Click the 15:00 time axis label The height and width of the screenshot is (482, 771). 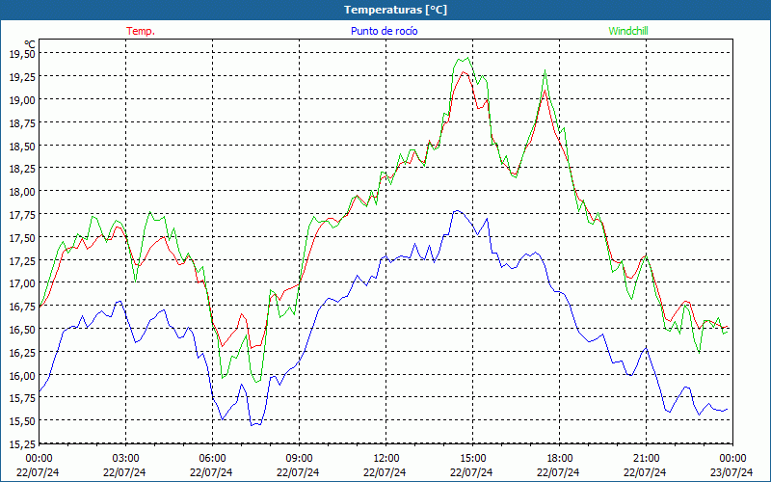(x=472, y=458)
